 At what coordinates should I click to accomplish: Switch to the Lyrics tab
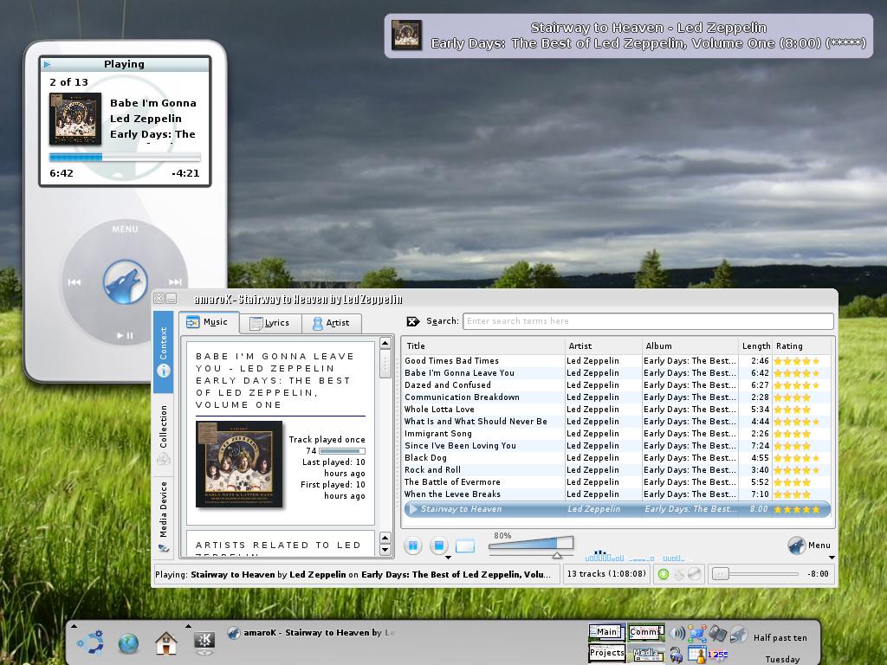(x=270, y=323)
